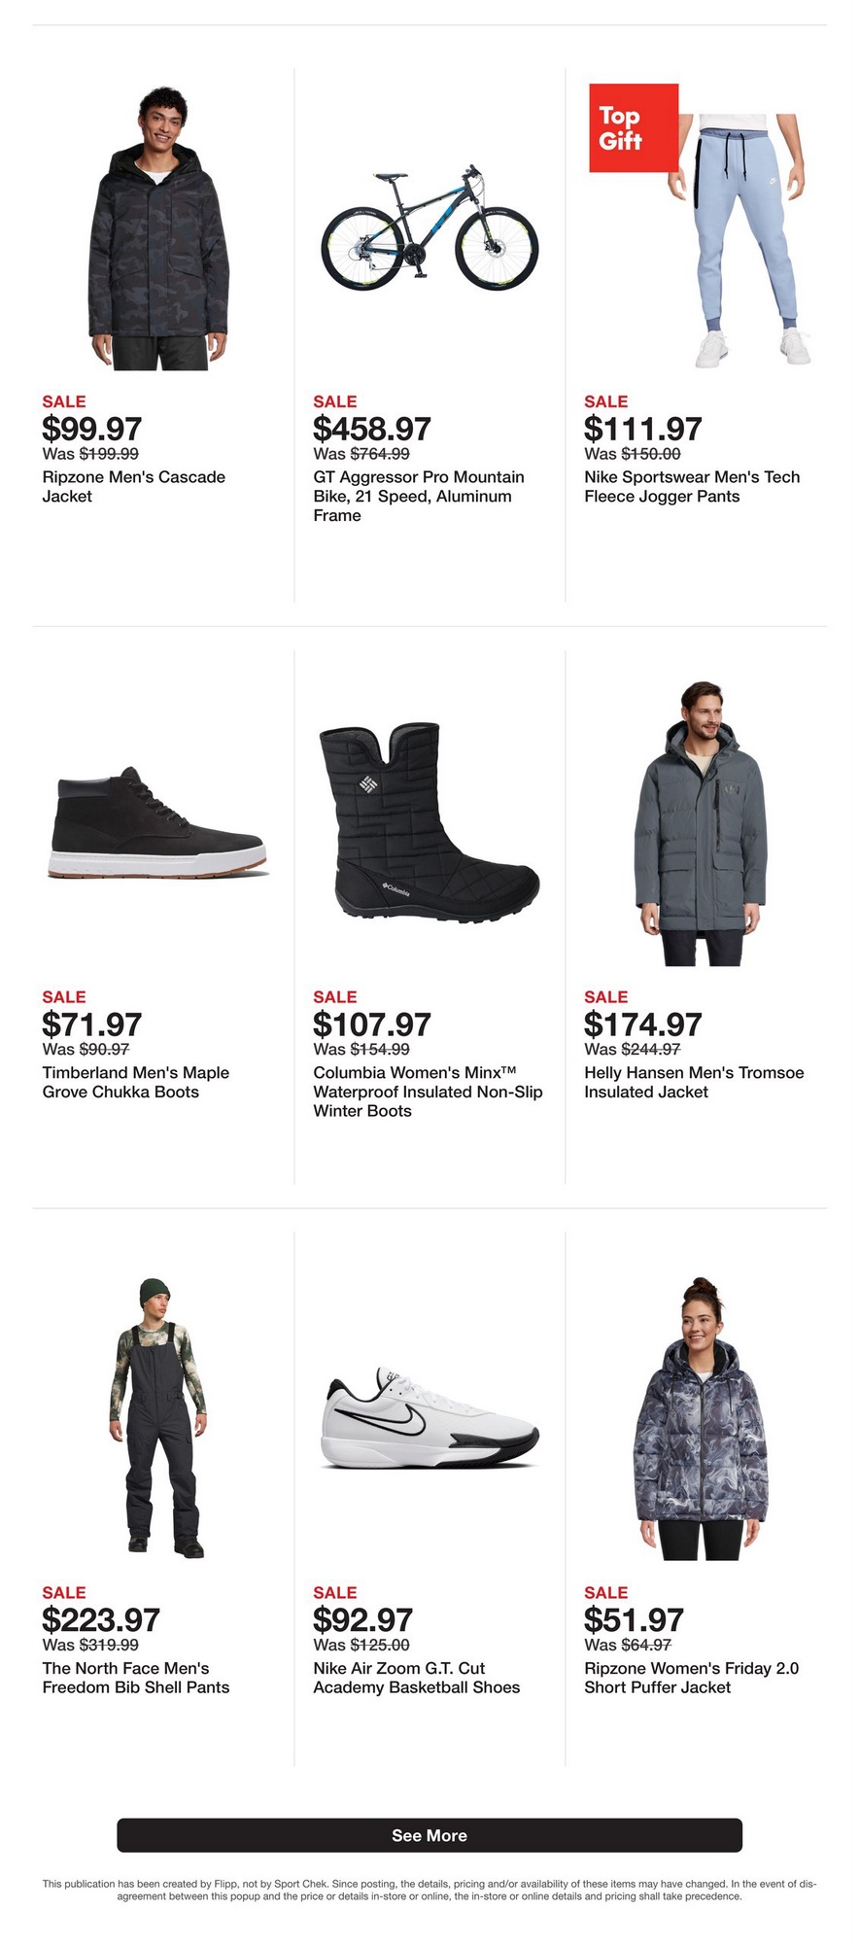This screenshot has height=1944, width=860.
Task: Click the See More button
Action: click(430, 1835)
